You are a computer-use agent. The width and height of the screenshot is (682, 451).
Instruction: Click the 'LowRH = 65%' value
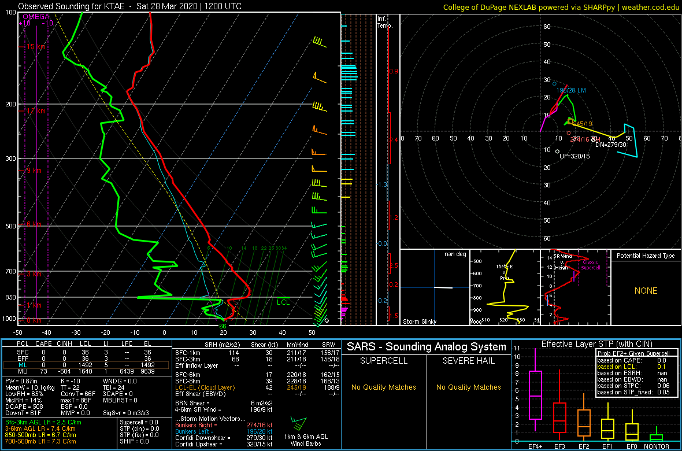pyautogui.click(x=22, y=395)
